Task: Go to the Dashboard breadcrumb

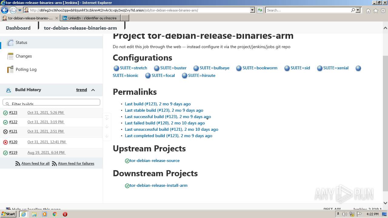Action: (18, 28)
